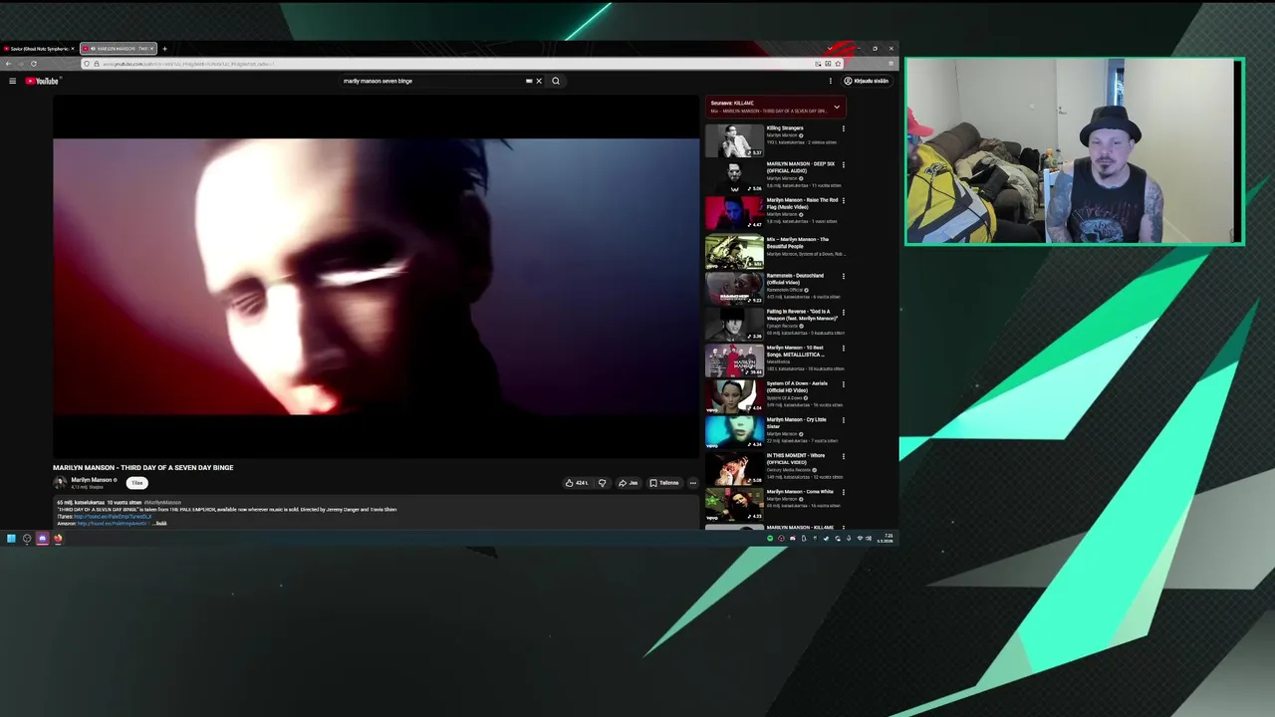Open options for Rammstein Deutschland video
The image size is (1275, 717).
[844, 276]
